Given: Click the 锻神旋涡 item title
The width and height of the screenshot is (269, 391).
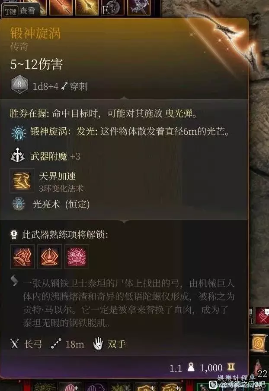Looking at the screenshot, I should coord(35,33).
